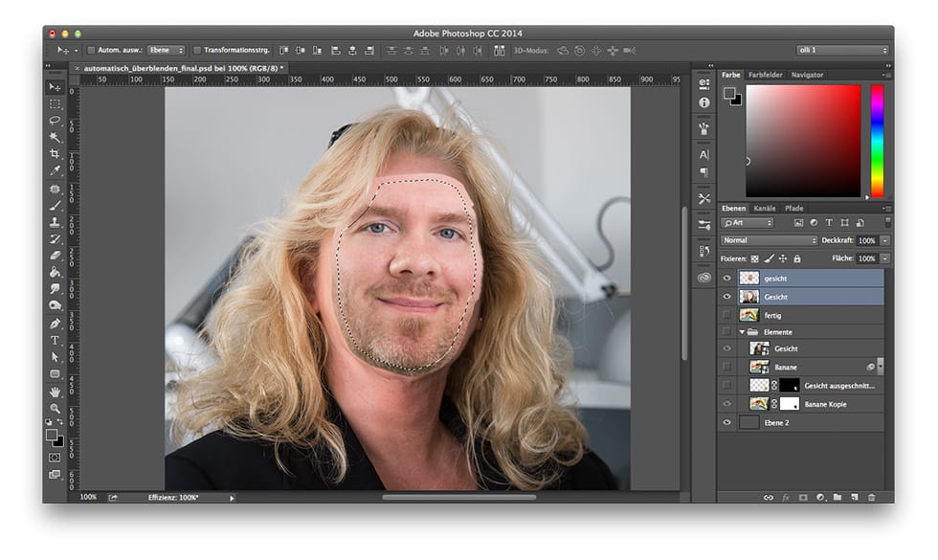
Task: Enable the Autom. ausw. checkbox
Action: (x=92, y=50)
